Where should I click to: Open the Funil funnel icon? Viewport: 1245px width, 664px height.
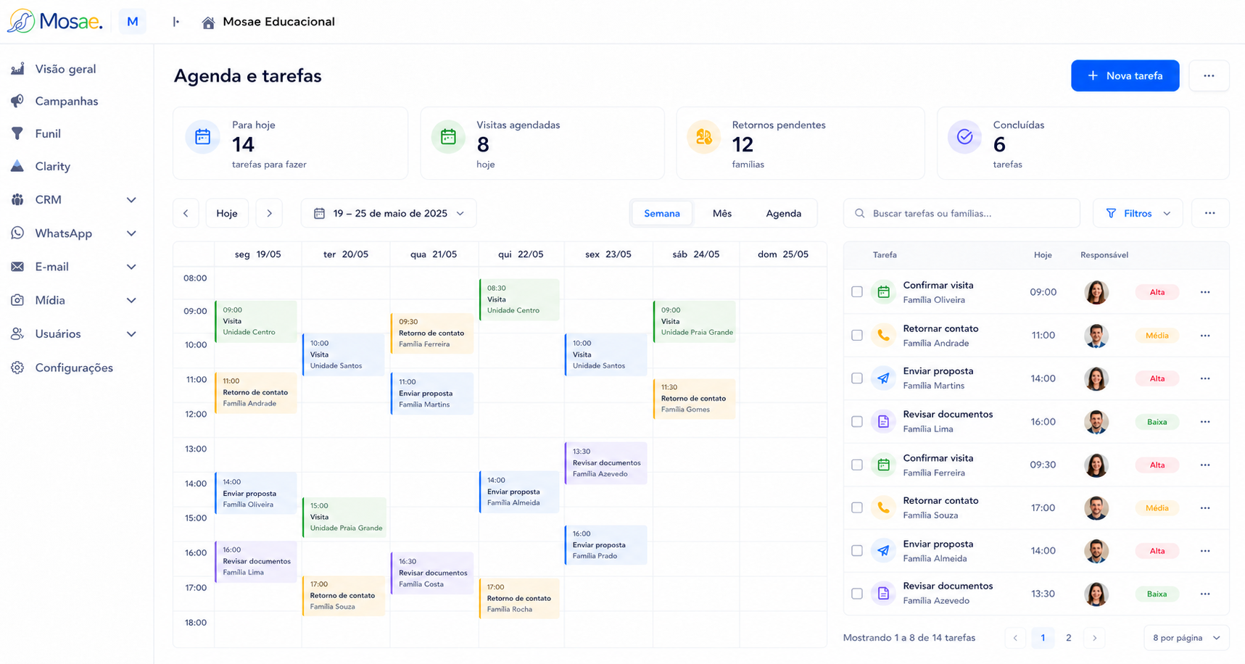17,133
